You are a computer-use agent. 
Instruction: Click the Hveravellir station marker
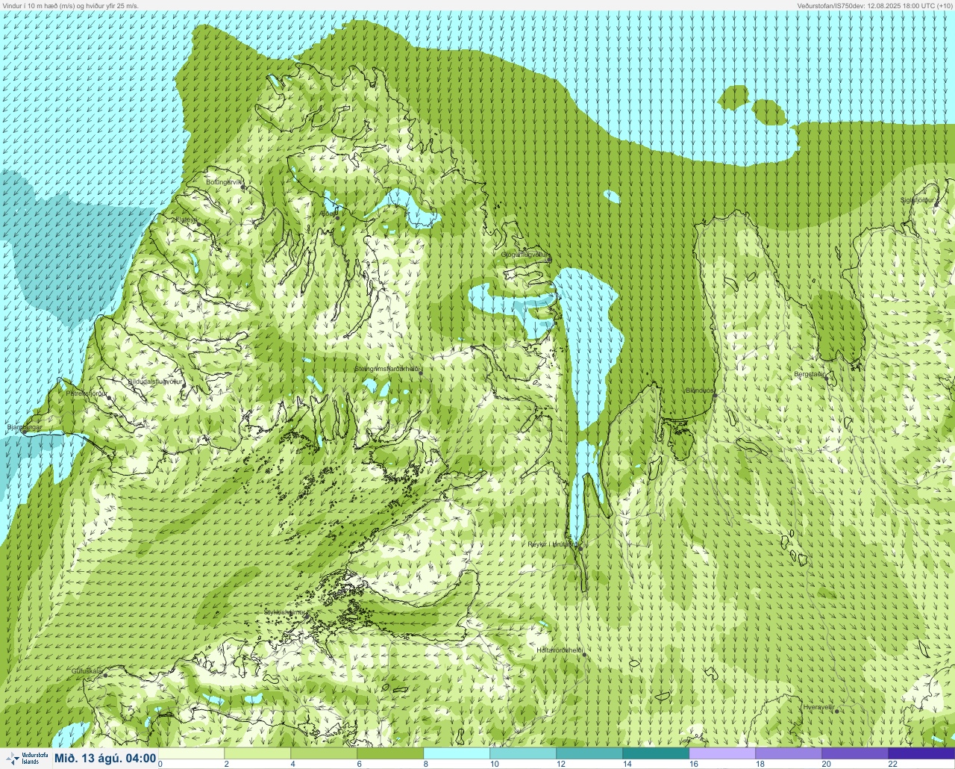click(836, 711)
